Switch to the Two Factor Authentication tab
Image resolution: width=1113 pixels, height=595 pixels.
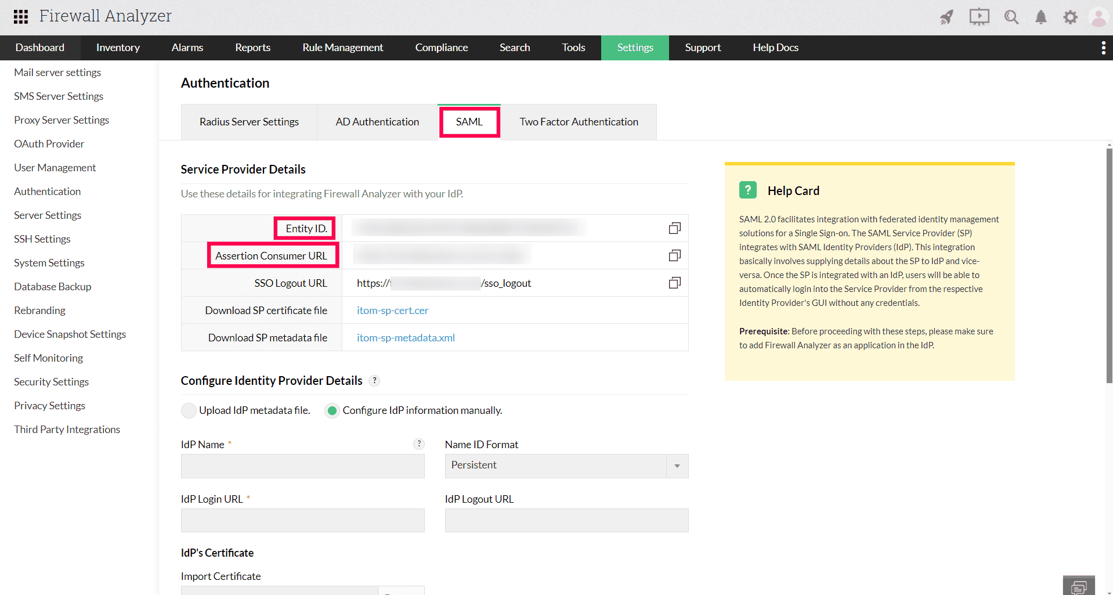tap(579, 122)
